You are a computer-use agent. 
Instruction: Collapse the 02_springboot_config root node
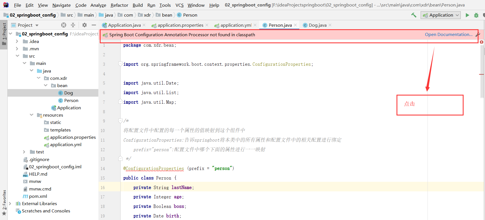click(10, 34)
